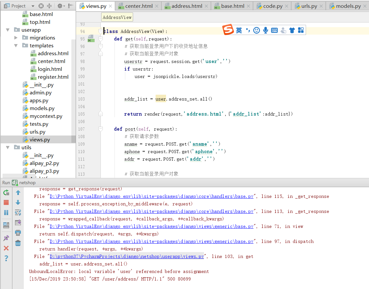Click Sogou account icon
The image size is (369, 289).
[283, 30]
